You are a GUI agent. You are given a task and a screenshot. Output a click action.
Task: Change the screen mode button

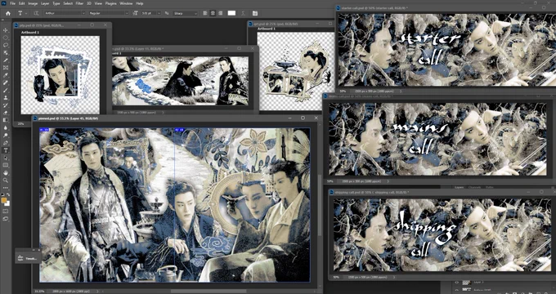[x=6, y=219]
